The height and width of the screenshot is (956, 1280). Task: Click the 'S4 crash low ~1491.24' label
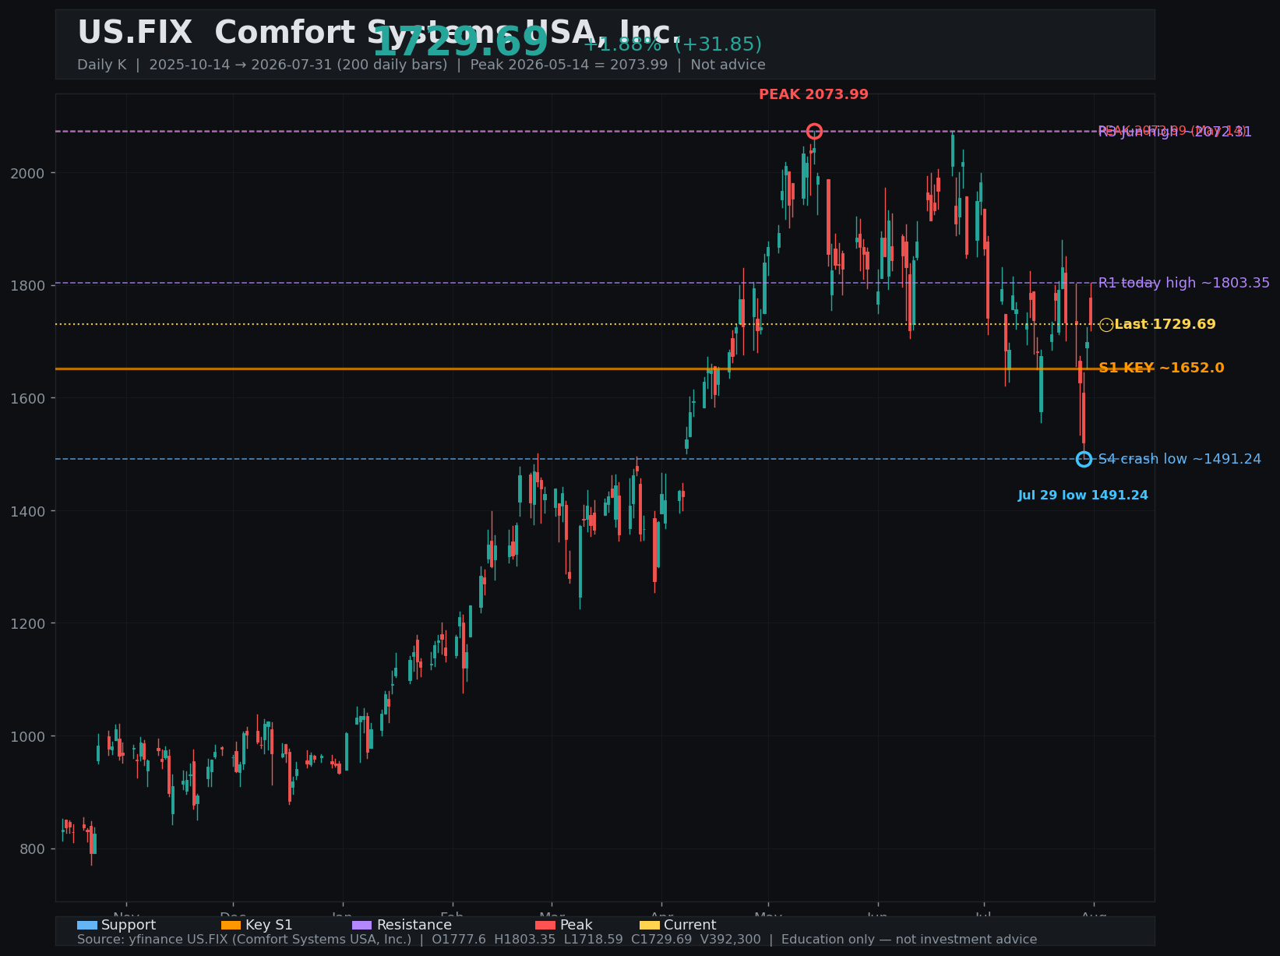(1180, 459)
